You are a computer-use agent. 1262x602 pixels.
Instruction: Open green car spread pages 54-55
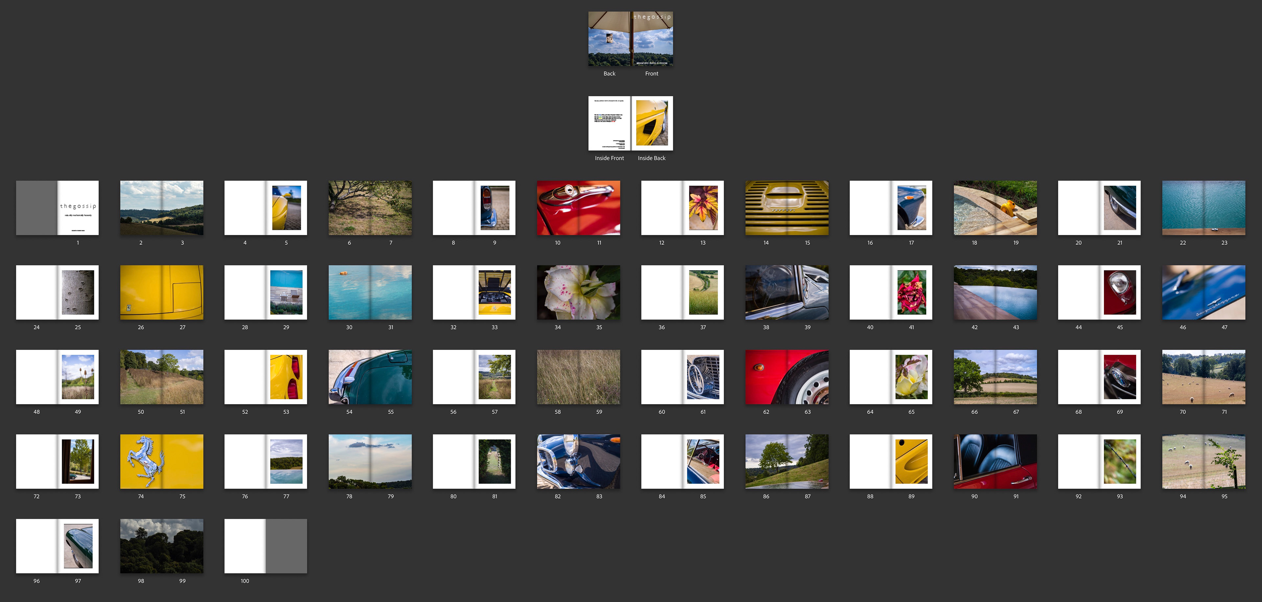370,377
